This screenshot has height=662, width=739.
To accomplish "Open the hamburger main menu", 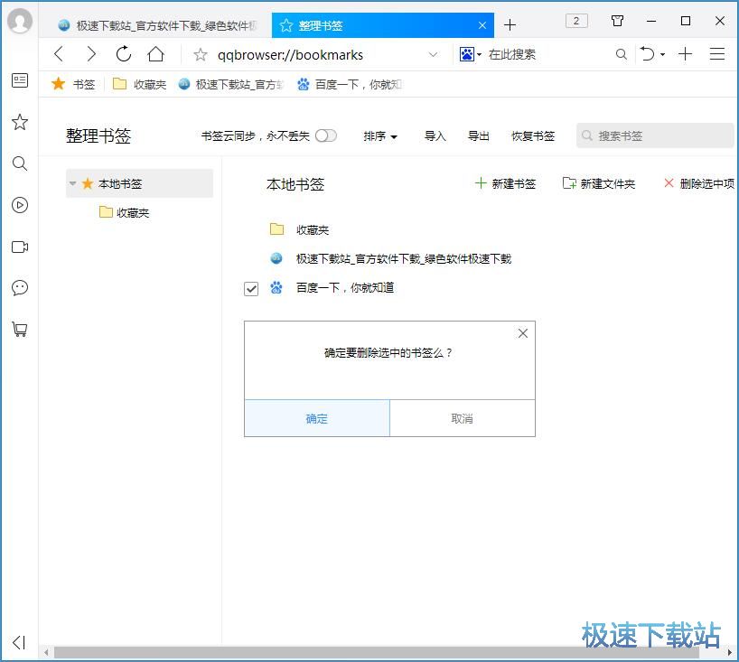I will (x=716, y=54).
